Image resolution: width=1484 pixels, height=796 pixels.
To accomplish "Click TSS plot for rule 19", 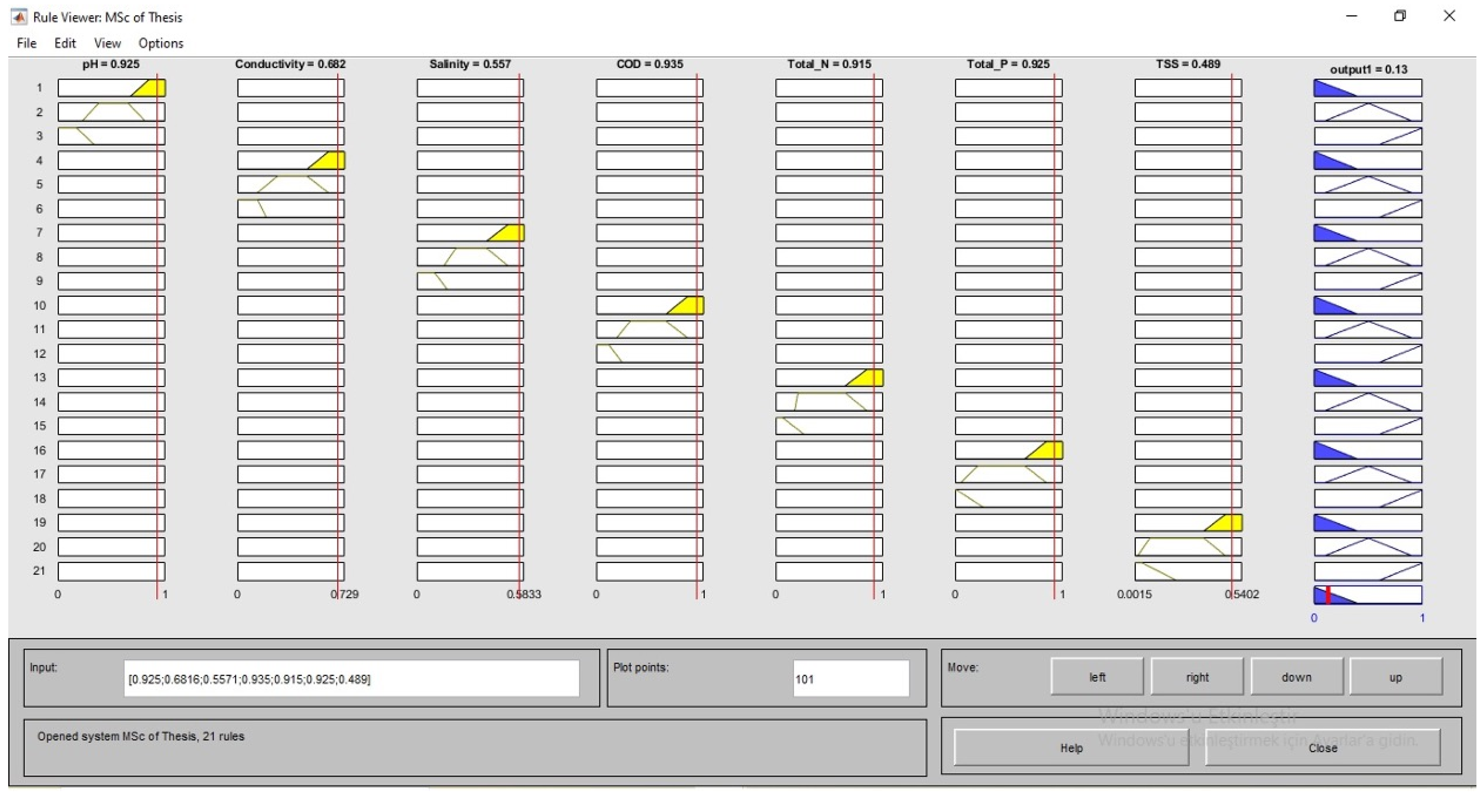I will click(1188, 523).
